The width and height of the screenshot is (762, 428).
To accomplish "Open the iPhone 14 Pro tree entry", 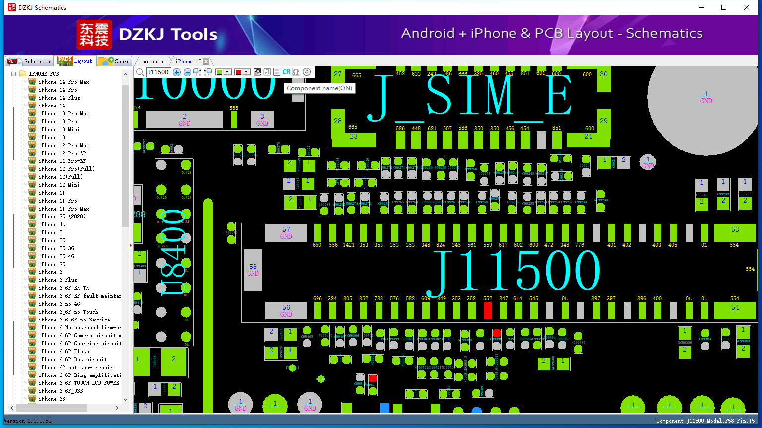I will [58, 90].
